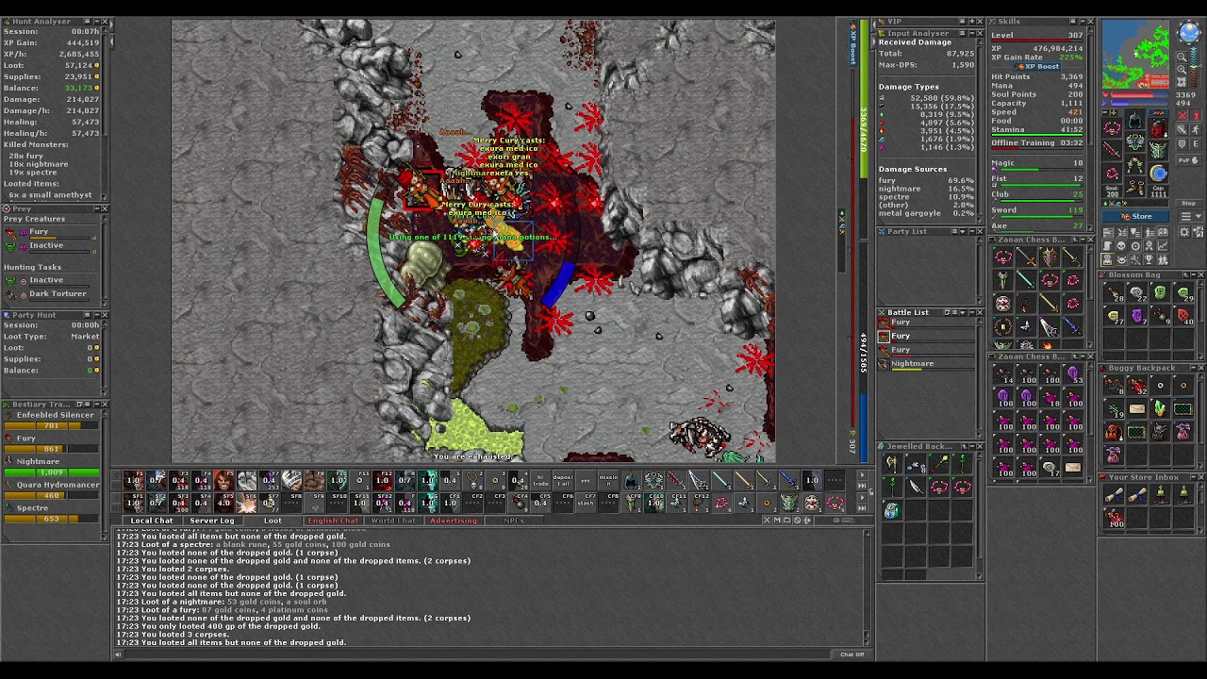Go up one level in the top Zaoan Chess Box
The height and width of the screenshot is (679, 1207).
1076,240
